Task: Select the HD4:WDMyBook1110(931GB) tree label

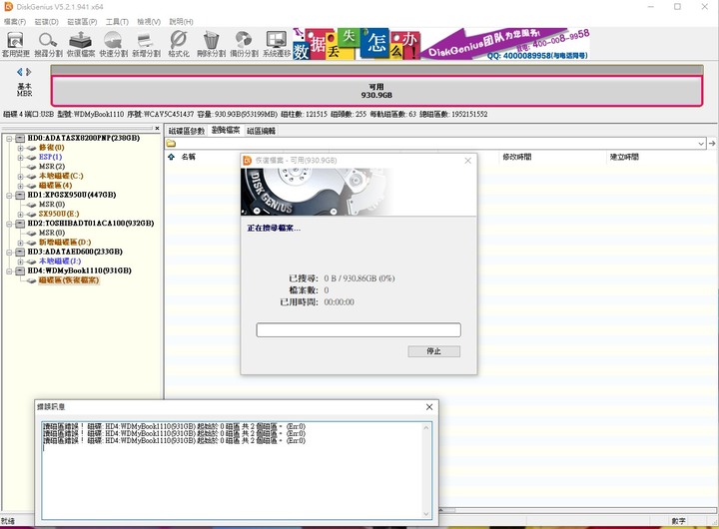Action: [79, 270]
